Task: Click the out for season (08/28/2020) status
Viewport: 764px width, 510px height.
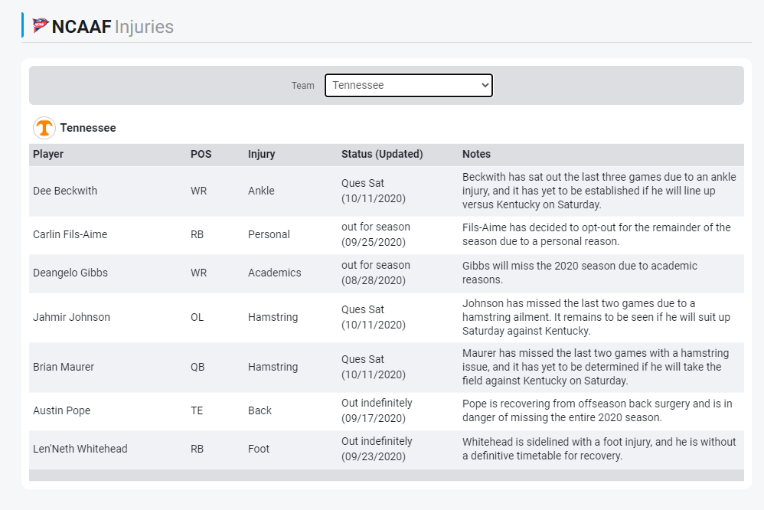Action: 376,273
